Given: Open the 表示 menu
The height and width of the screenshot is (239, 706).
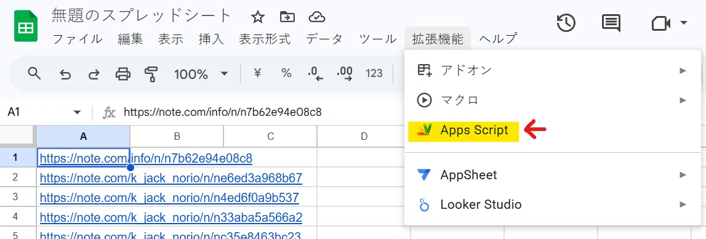Looking at the screenshot, I should (x=170, y=39).
